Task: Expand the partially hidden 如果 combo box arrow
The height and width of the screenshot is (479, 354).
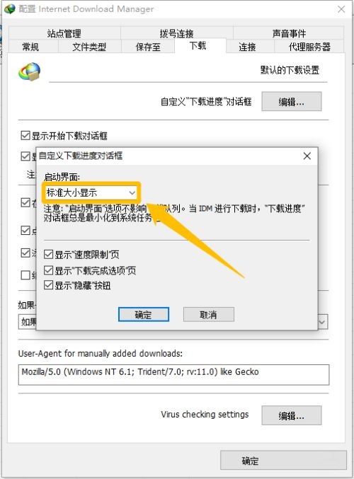Action: coord(322,322)
